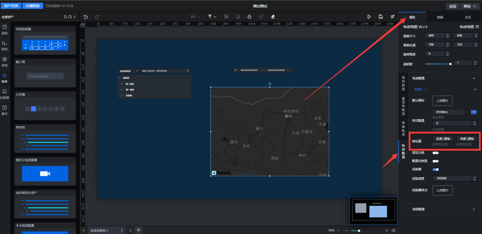Click the 返回 button

(452, 6)
